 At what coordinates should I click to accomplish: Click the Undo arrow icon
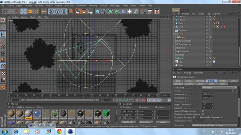click(x=5, y=12)
